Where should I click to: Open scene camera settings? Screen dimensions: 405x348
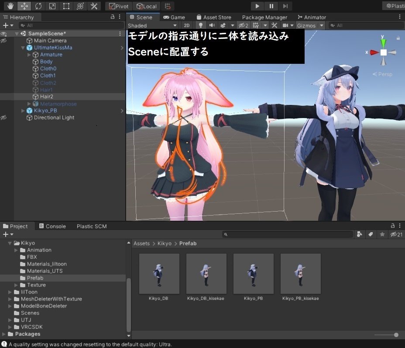click(285, 25)
